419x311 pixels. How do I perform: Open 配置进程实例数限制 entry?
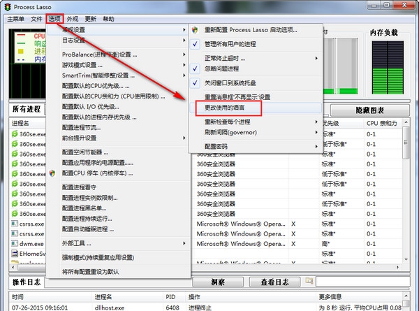click(117, 198)
